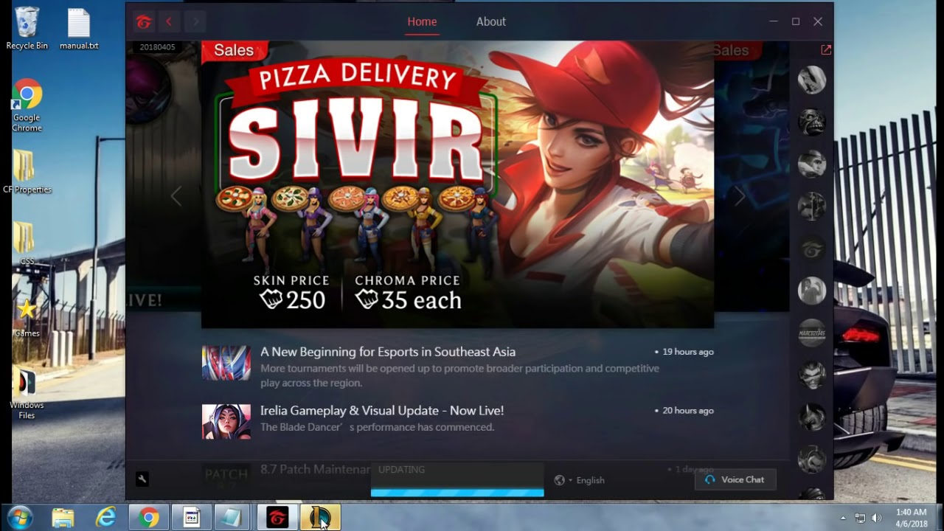Go forward with the right arrow button
Viewport: 944px width, 531px height.
pyautogui.click(x=195, y=22)
